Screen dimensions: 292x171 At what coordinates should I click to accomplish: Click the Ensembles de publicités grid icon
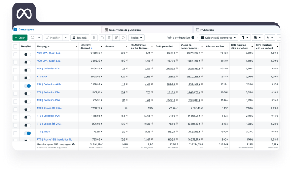click(x=106, y=30)
